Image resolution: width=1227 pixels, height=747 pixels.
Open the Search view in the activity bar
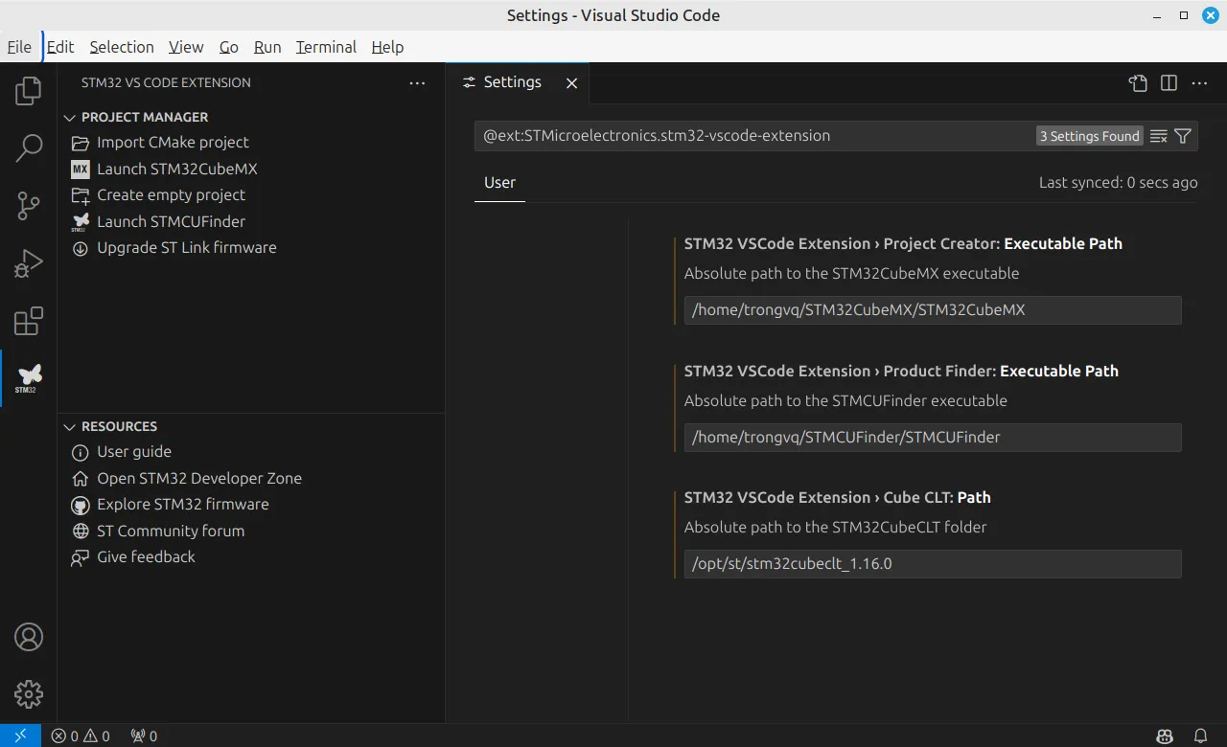[x=29, y=148]
